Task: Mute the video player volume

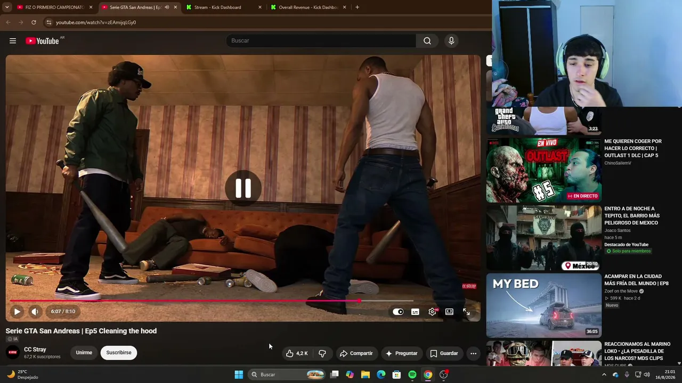Action: point(35,312)
